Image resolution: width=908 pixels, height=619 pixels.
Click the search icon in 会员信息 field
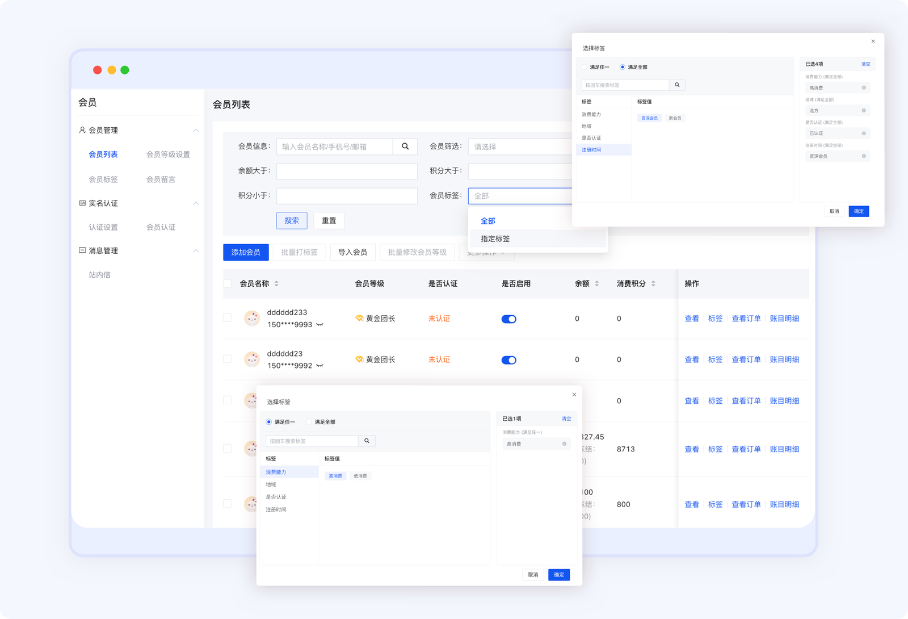point(405,147)
